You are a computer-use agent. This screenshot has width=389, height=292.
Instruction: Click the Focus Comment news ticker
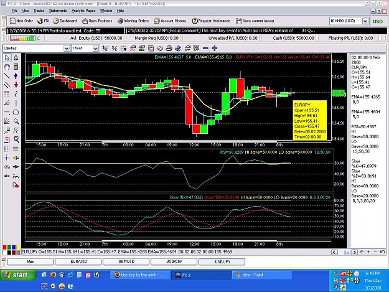[256, 31]
